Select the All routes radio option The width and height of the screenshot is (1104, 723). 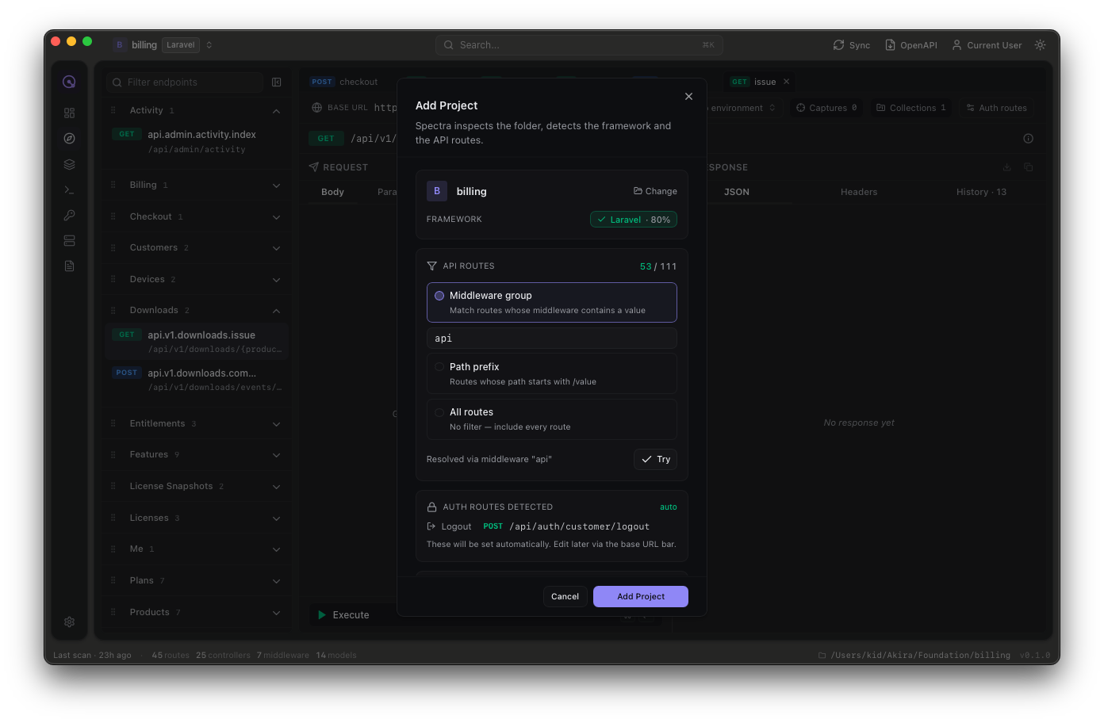439,412
